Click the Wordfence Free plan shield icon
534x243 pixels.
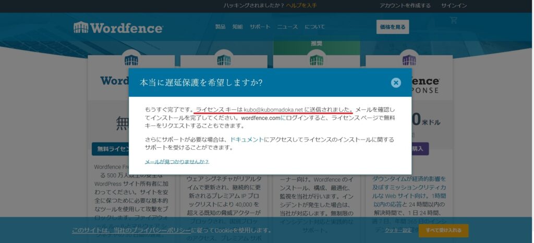pos(131,60)
